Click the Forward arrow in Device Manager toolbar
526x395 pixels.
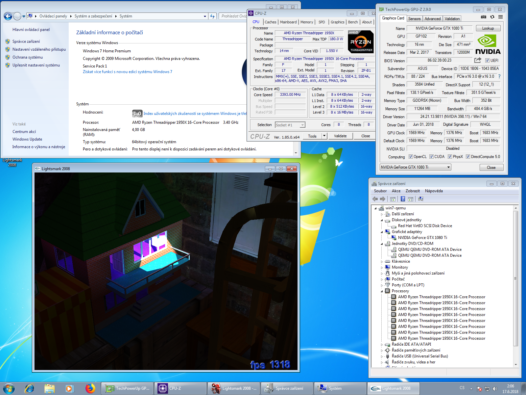point(383,199)
